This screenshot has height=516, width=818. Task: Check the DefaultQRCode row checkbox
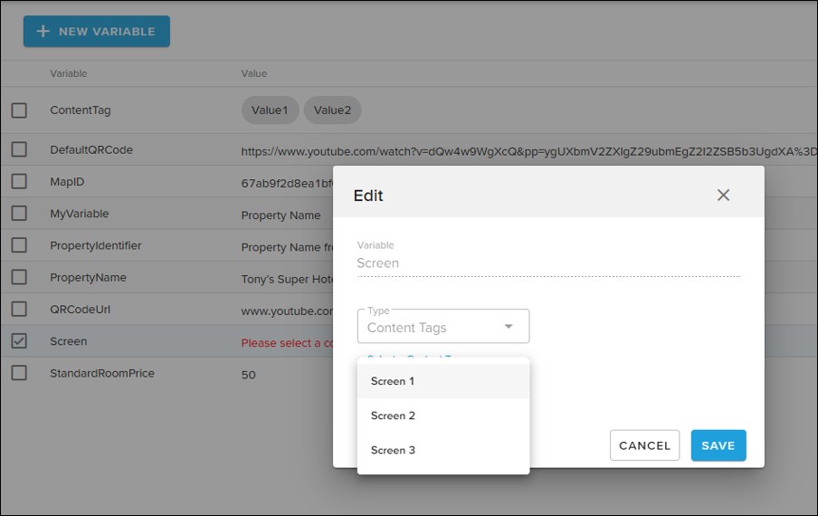tap(19, 149)
